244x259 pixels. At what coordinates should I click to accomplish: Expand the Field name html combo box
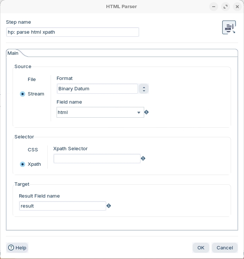(x=139, y=112)
